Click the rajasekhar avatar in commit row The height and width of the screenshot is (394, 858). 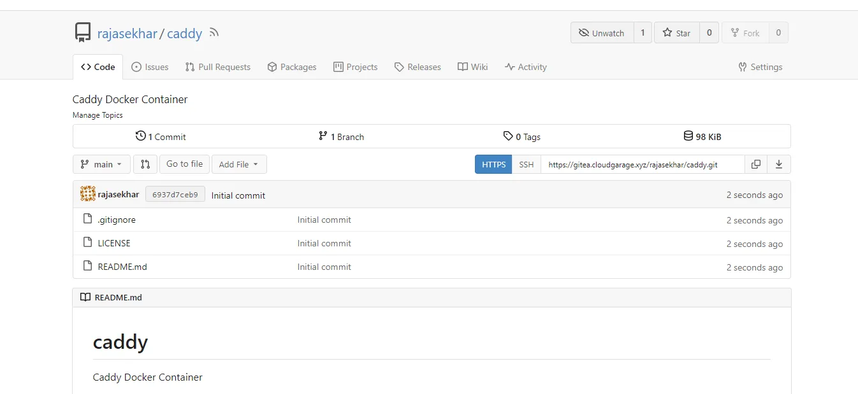point(88,194)
